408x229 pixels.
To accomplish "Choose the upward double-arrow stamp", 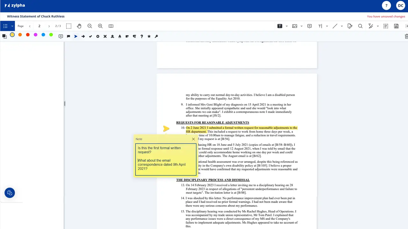I will [x=113, y=36].
